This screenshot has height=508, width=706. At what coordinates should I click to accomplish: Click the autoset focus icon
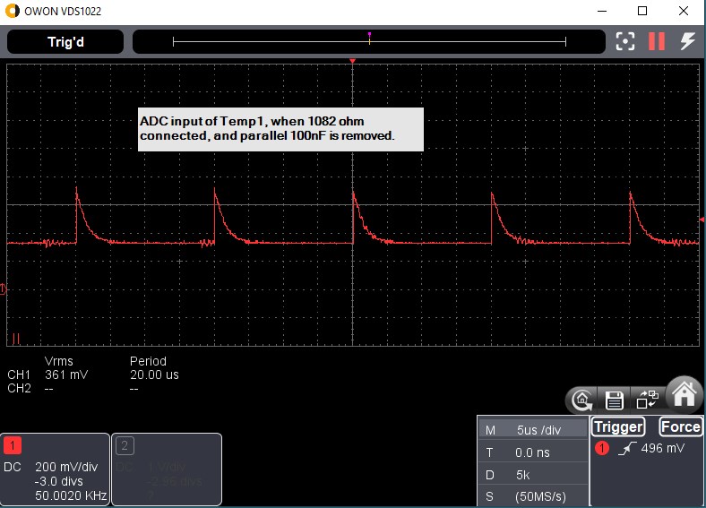(x=625, y=41)
